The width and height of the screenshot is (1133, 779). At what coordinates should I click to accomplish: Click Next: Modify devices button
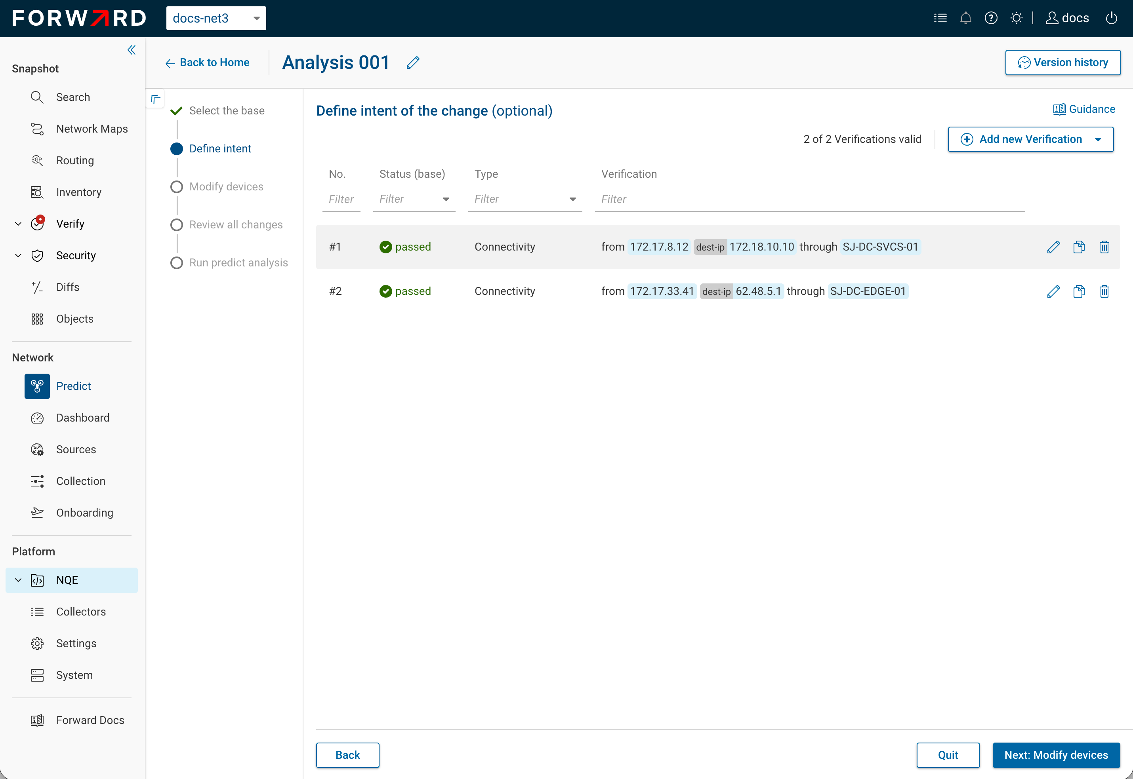click(x=1056, y=755)
